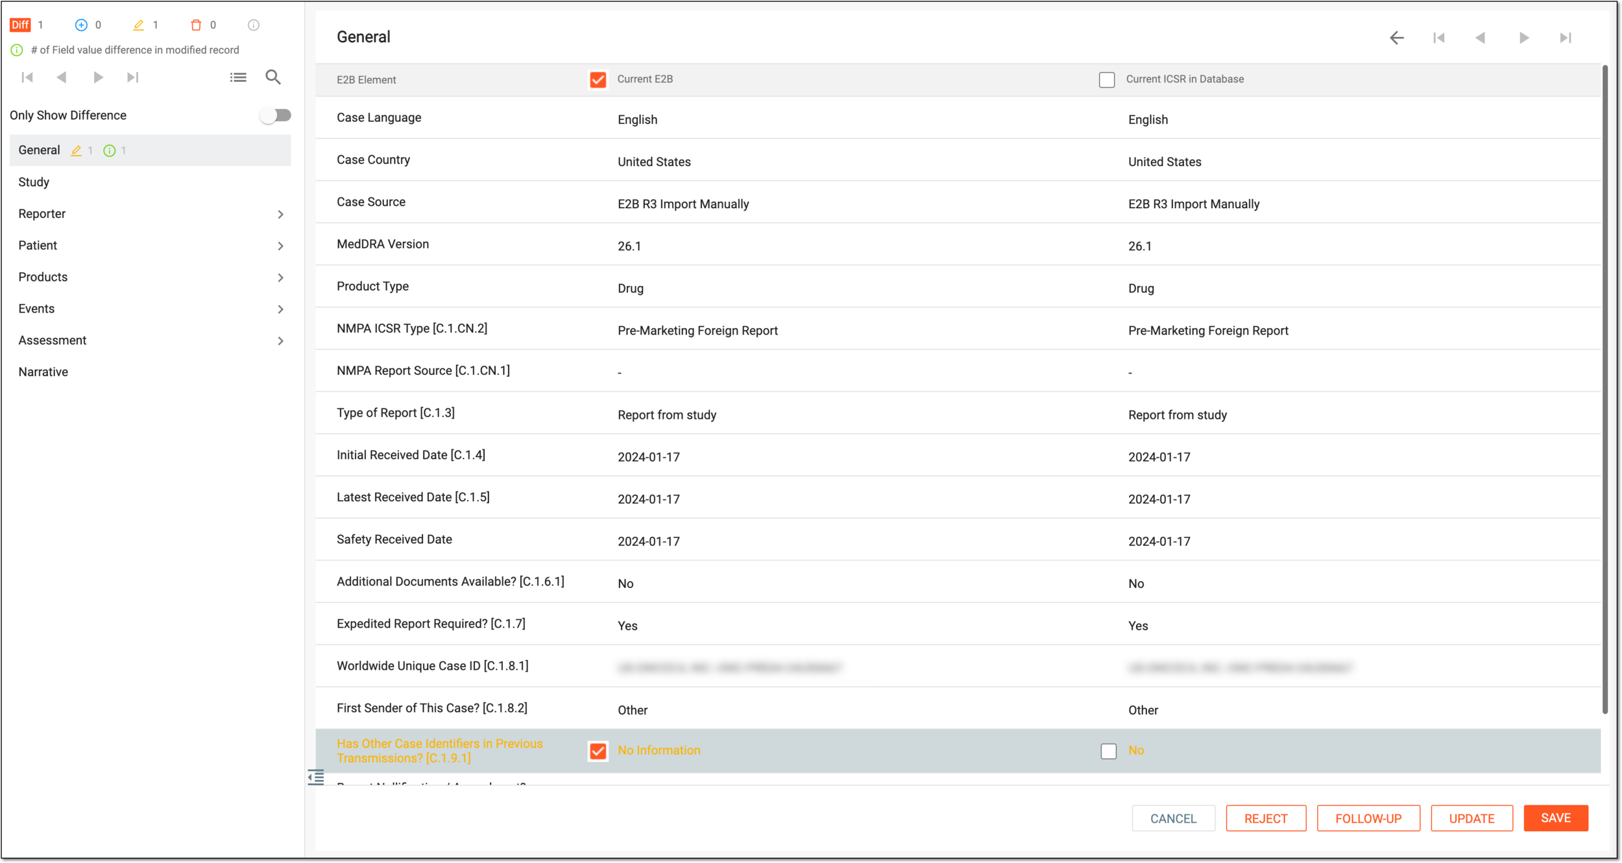This screenshot has width=1622, height=863.
Task: Click the back arrow in General header
Action: click(1397, 38)
